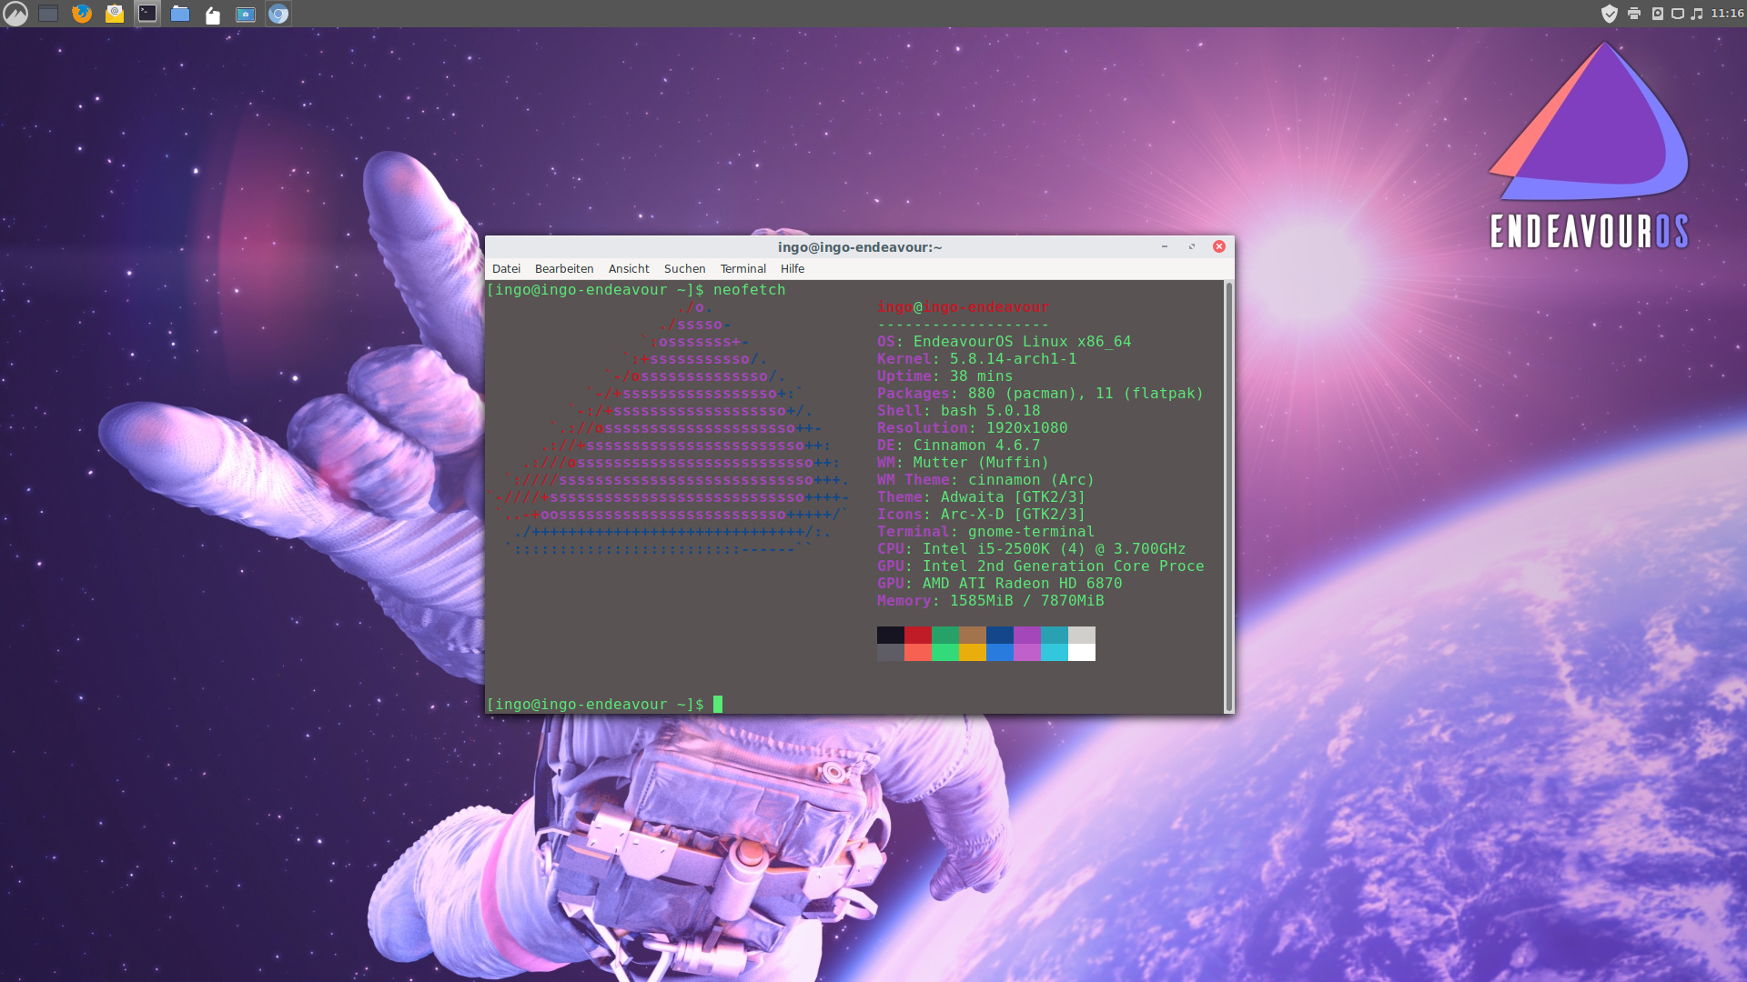Screen dimensions: 1747x982
Task: Open the Ansicht menu
Action: tap(629, 269)
